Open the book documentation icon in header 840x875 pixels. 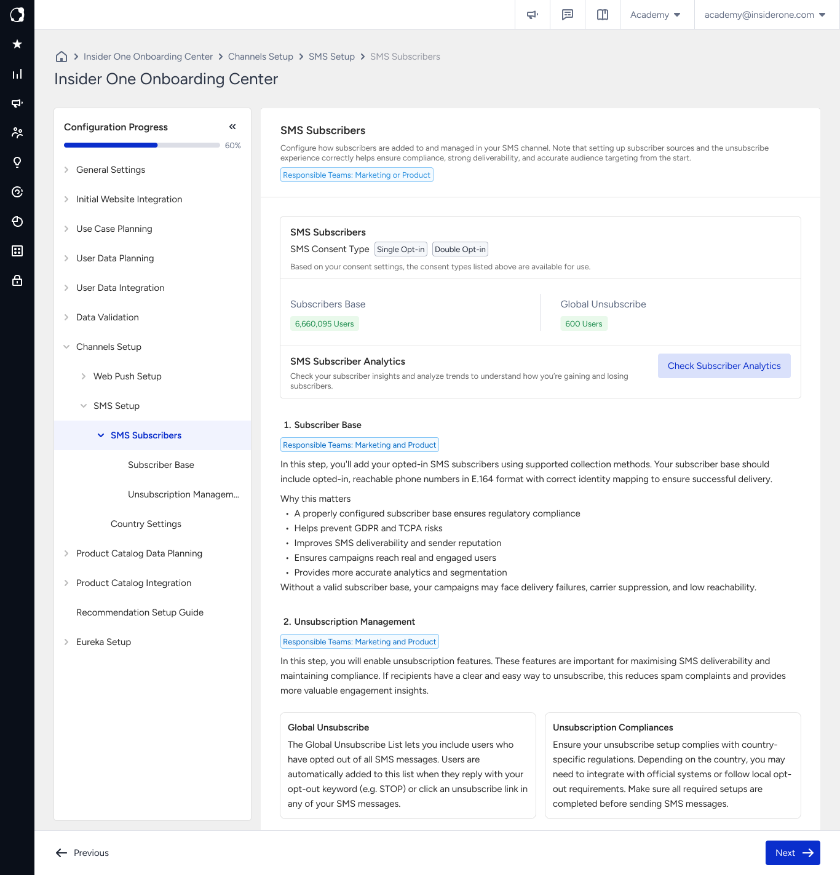pyautogui.click(x=603, y=15)
